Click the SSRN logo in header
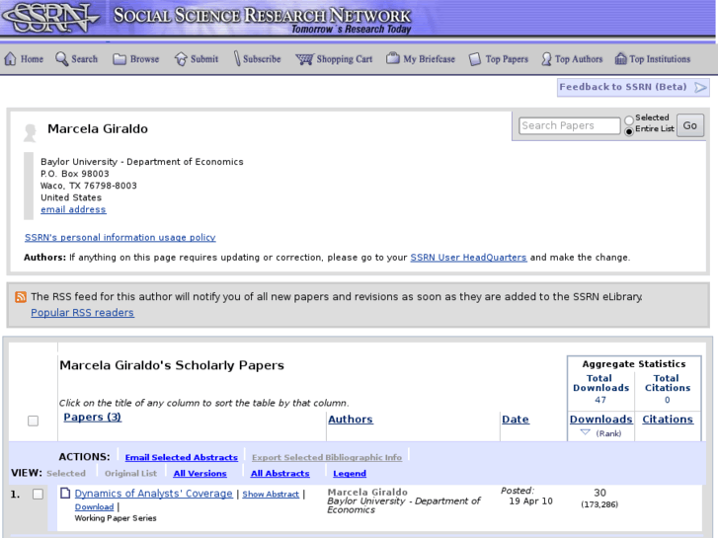 [50, 18]
